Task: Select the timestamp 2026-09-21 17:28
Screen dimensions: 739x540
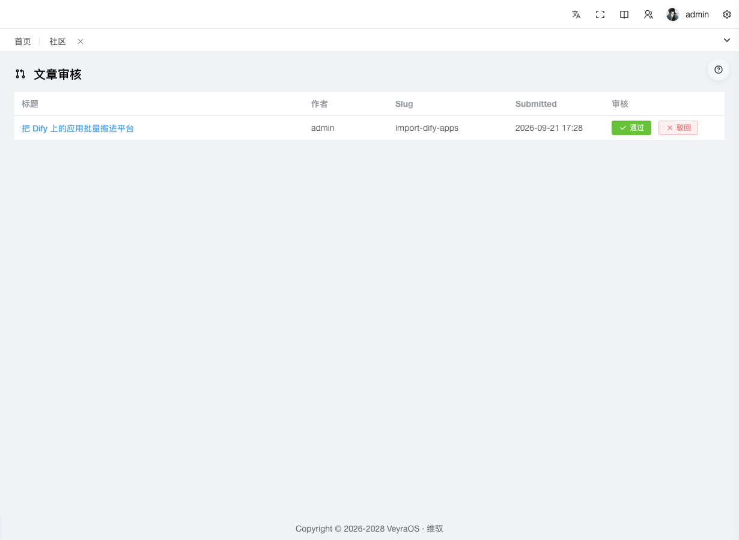Action: pyautogui.click(x=549, y=128)
